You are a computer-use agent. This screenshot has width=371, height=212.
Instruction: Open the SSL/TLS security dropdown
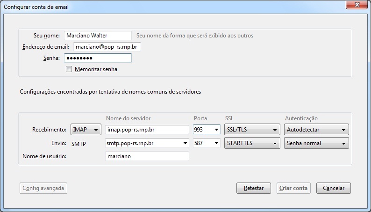[x=252, y=130]
